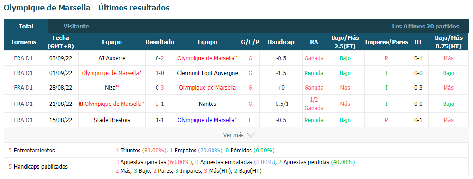Click the red card icon beside Marsella
The height and width of the screenshot is (179, 473).
(81, 104)
